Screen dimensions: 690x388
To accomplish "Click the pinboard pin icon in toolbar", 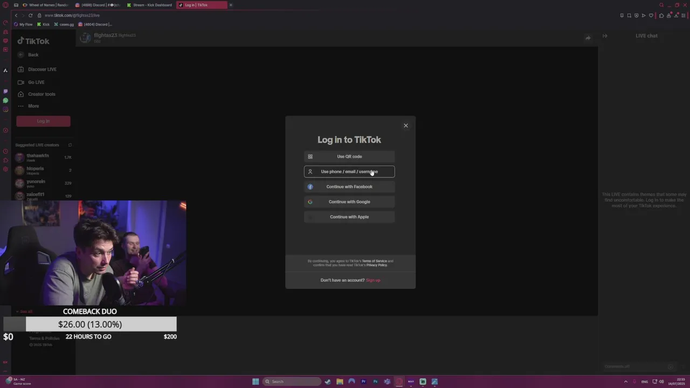I will point(622,15).
